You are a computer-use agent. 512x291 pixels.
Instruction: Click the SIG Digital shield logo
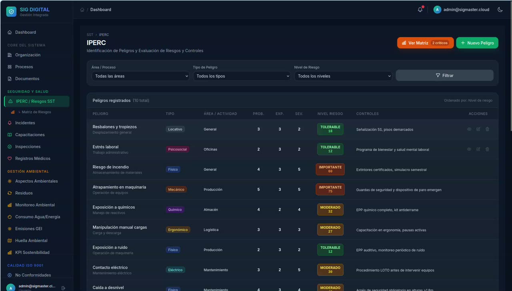point(11,12)
